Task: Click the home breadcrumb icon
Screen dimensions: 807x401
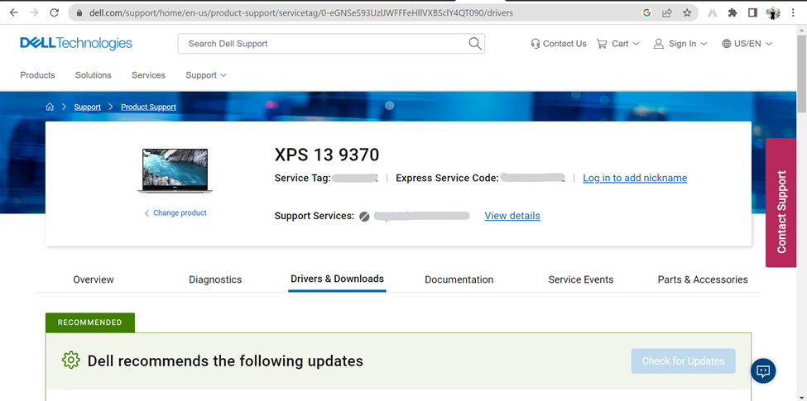Action: click(x=50, y=107)
